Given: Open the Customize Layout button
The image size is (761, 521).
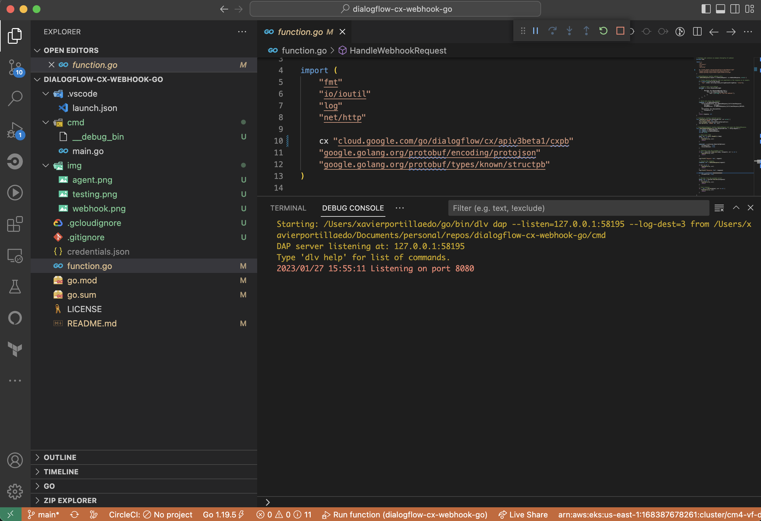Looking at the screenshot, I should pos(750,9).
